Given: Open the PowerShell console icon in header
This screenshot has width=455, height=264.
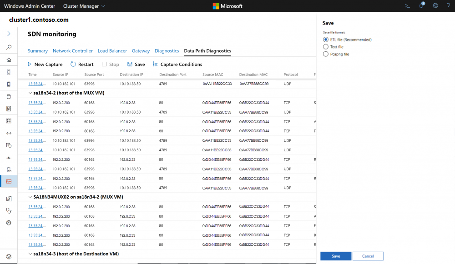Looking at the screenshot, I should (x=407, y=6).
